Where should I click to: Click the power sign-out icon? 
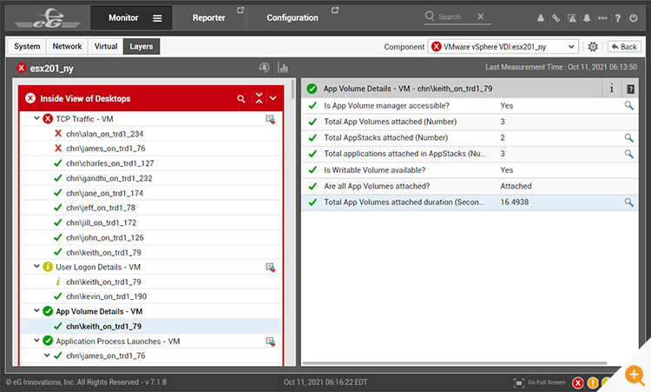coord(633,18)
